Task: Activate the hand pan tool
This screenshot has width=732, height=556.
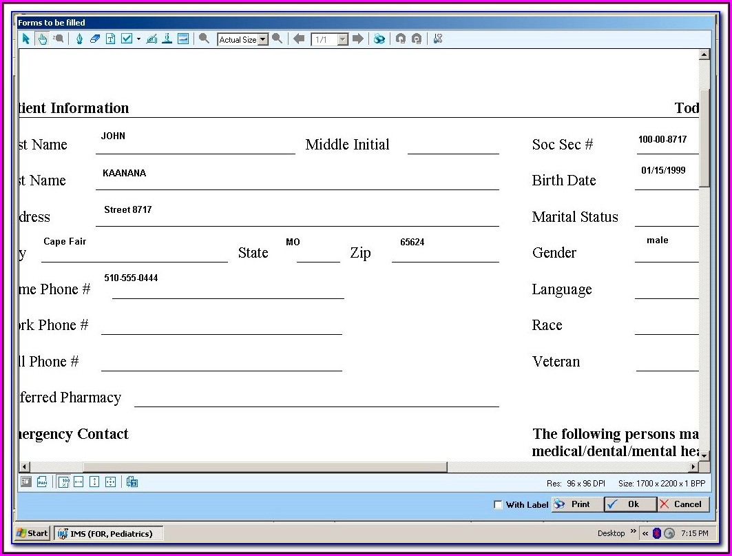Action: (x=42, y=39)
